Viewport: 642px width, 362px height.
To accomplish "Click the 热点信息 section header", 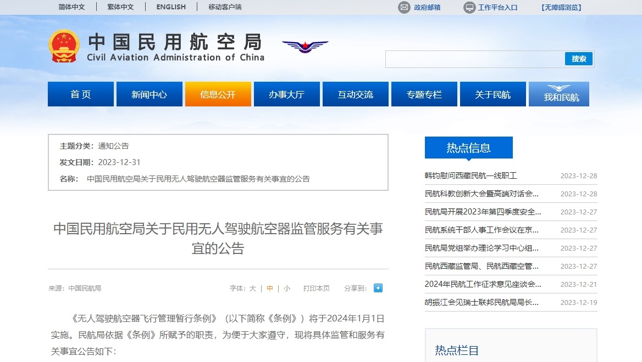I will 469,148.
